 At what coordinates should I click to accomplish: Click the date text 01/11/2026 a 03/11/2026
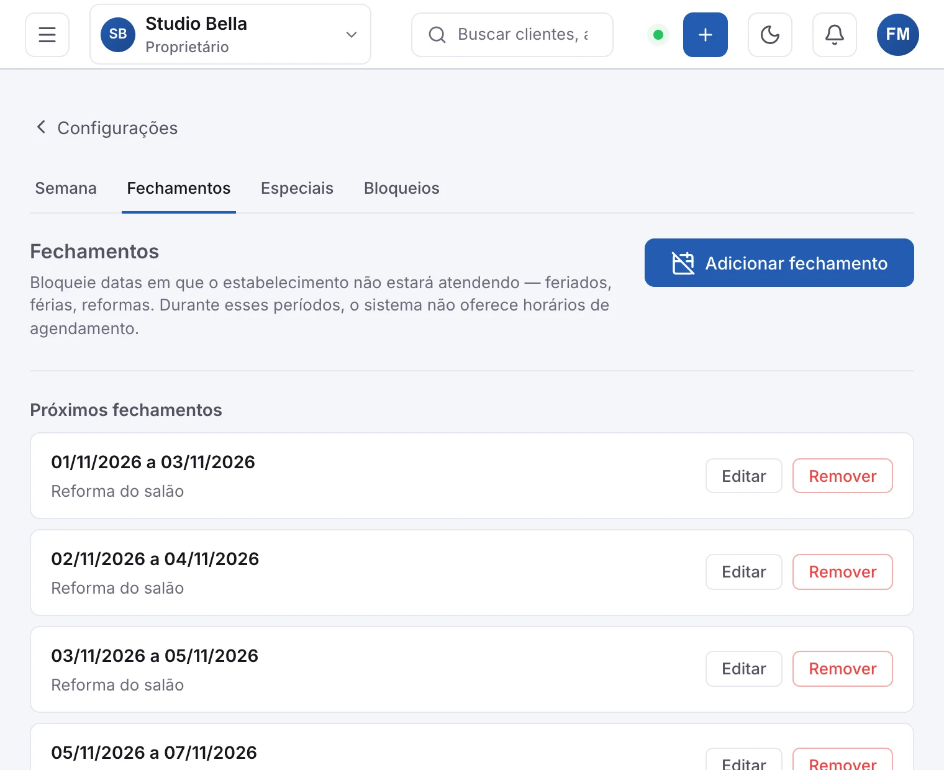coord(153,462)
